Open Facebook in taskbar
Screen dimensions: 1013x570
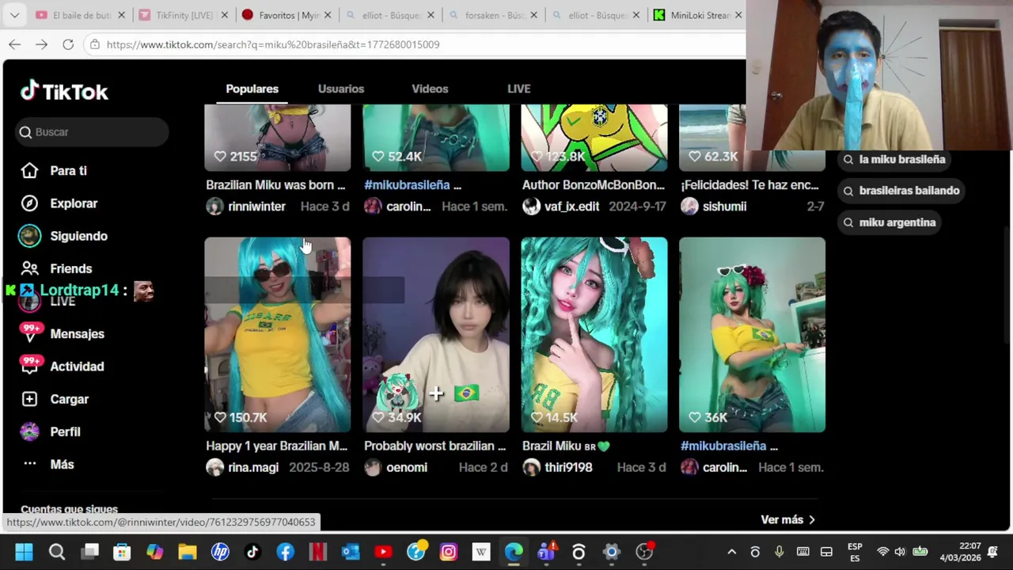[285, 552]
